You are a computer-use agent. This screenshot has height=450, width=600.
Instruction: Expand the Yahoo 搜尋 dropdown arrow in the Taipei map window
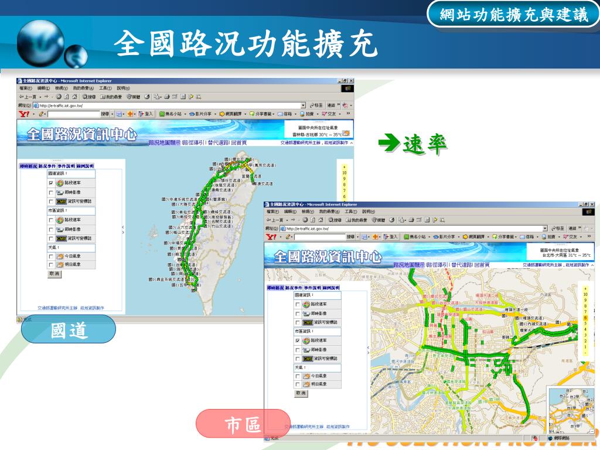pyautogui.click(x=358, y=237)
